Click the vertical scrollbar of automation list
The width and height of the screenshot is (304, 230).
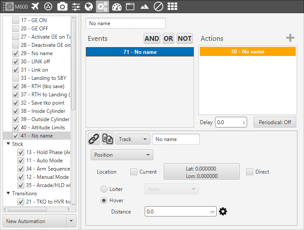coord(73,66)
